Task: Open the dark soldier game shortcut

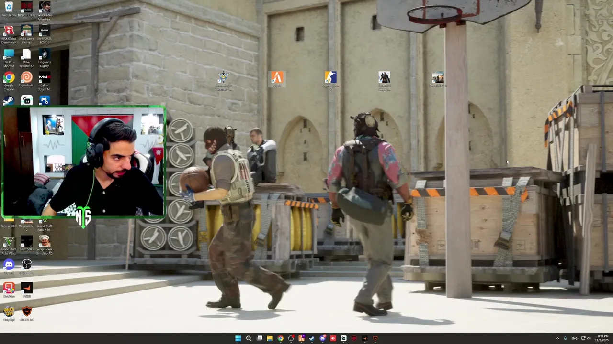Action: click(x=384, y=80)
